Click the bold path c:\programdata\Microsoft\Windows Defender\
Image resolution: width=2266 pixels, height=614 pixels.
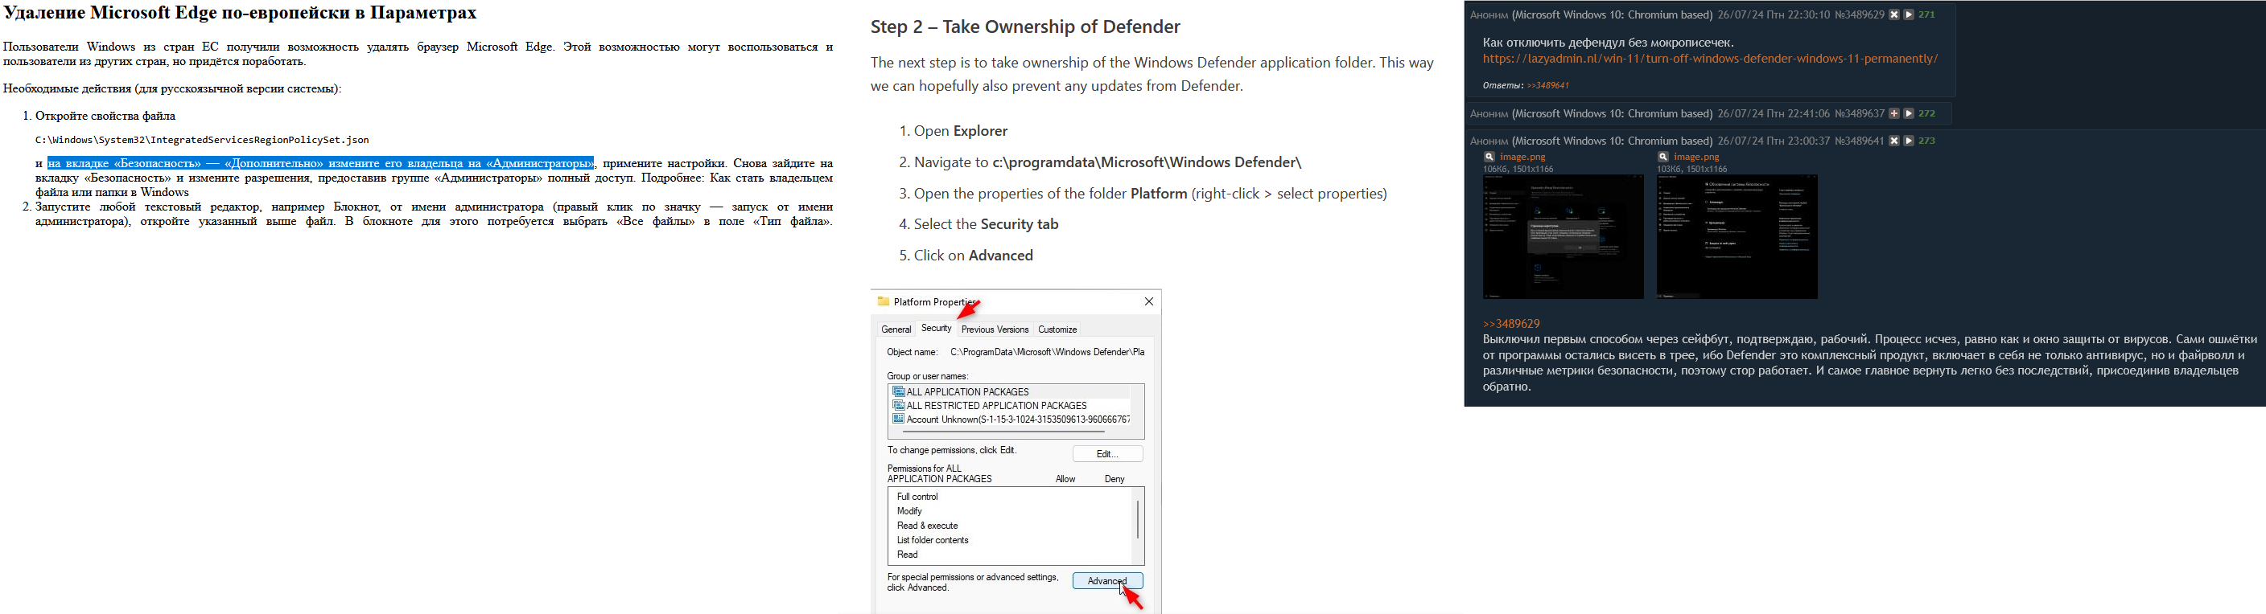click(1147, 162)
